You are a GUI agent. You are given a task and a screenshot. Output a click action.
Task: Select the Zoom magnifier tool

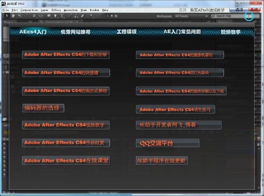tap(19, 16)
